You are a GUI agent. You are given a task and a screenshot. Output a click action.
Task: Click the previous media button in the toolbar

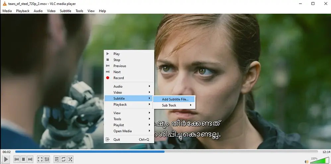(x=17, y=159)
